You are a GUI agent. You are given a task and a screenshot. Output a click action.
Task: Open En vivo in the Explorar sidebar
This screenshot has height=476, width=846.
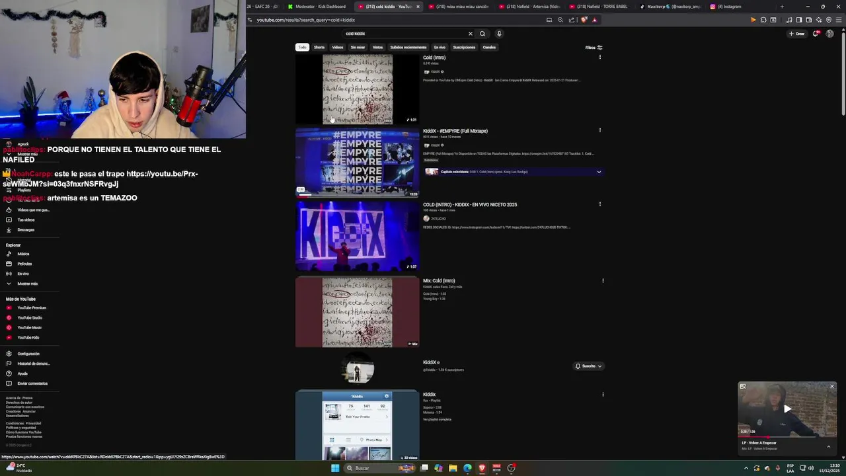click(x=23, y=274)
